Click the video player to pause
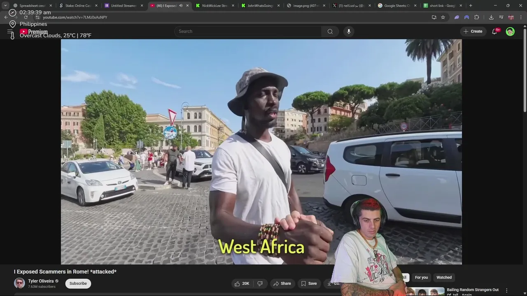 261,152
